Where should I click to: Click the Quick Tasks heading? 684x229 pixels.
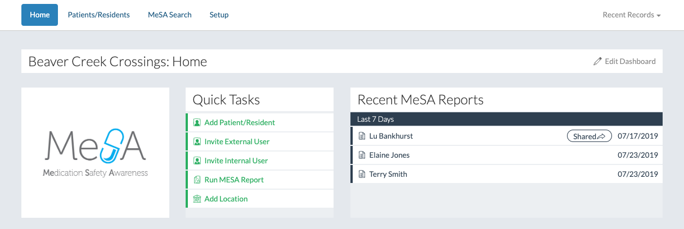226,100
